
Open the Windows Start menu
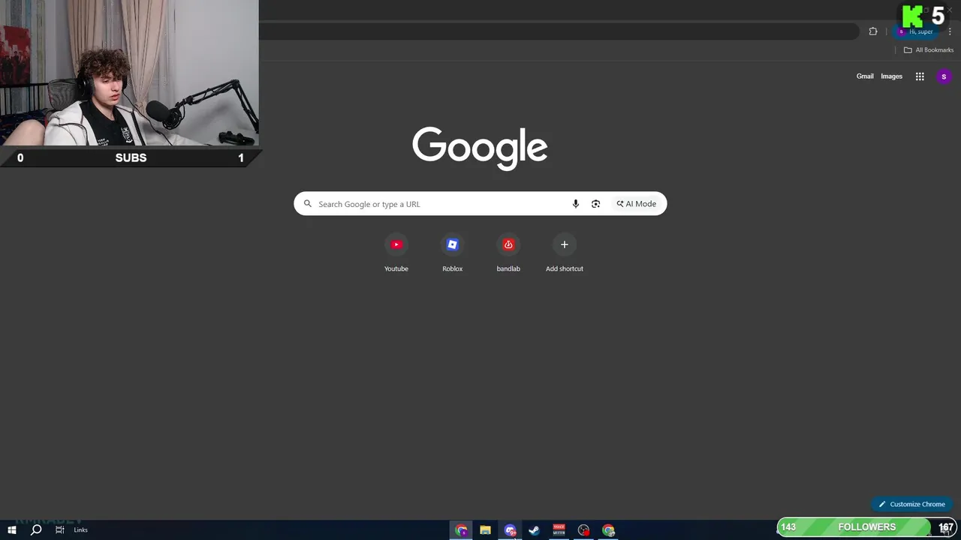pyautogui.click(x=12, y=530)
